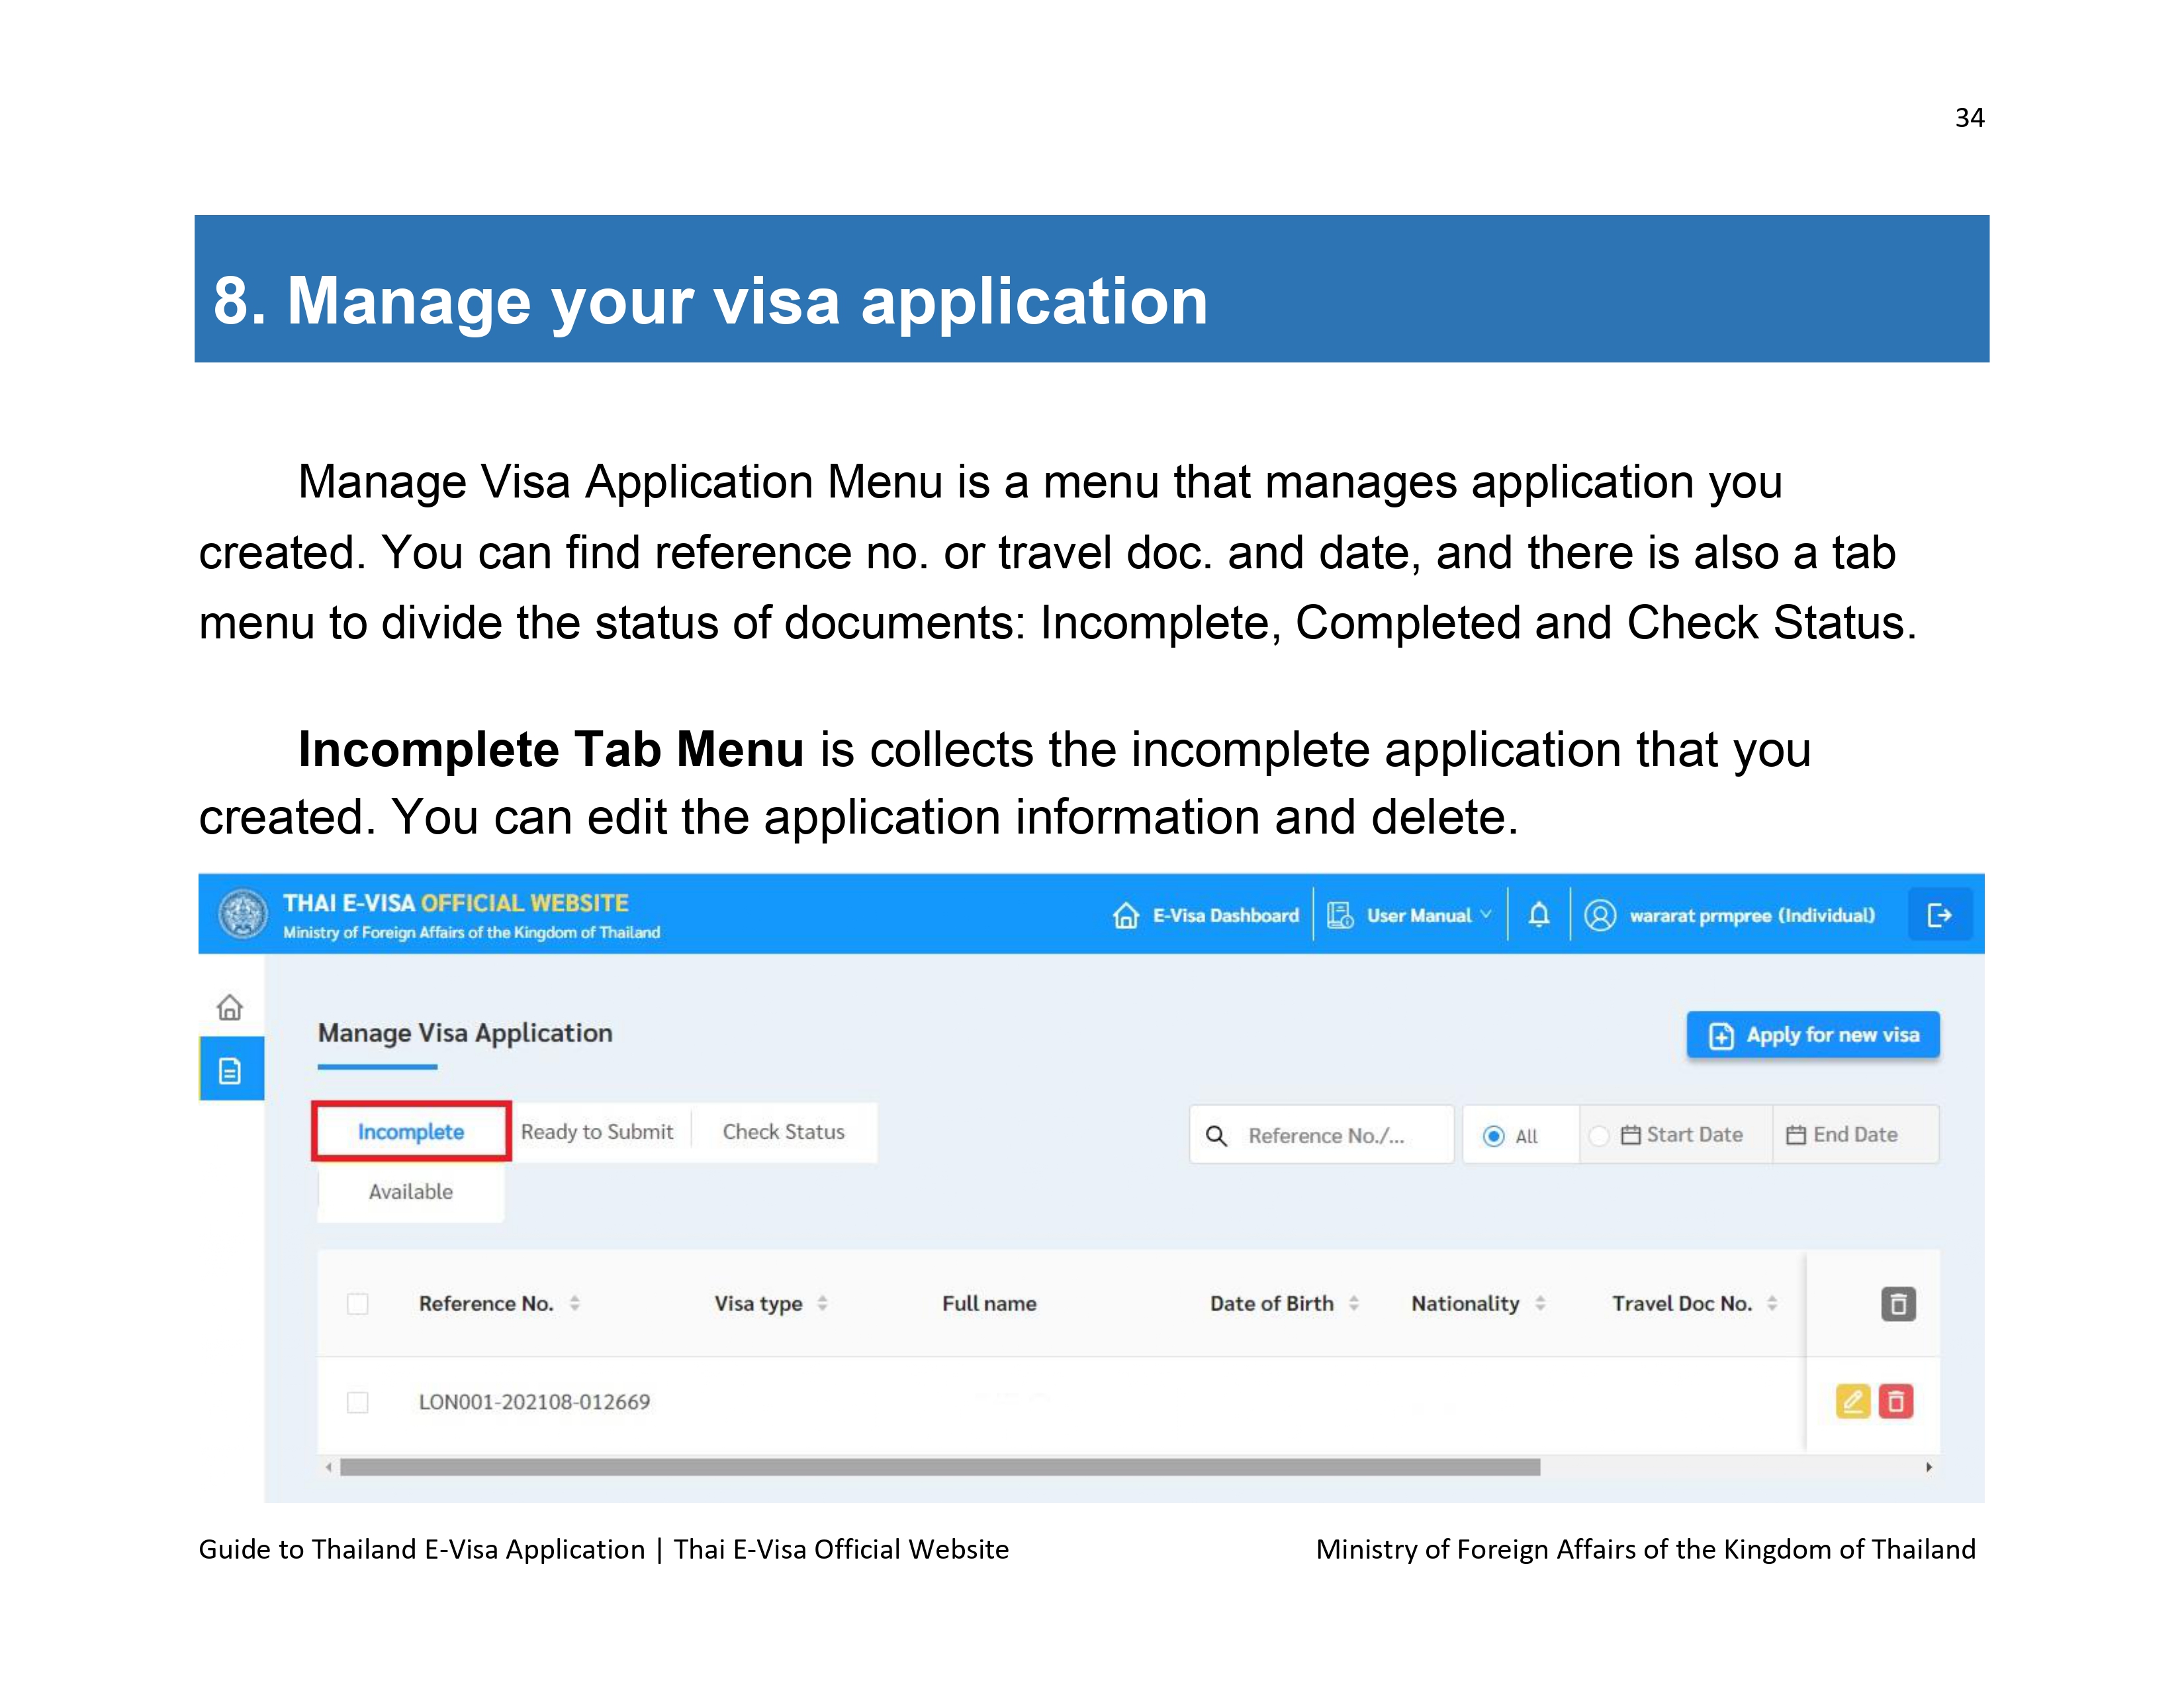Screen dimensions: 2184x1687
Task: Click the horizontal table scrollbar
Action: pyautogui.click(x=940, y=1467)
